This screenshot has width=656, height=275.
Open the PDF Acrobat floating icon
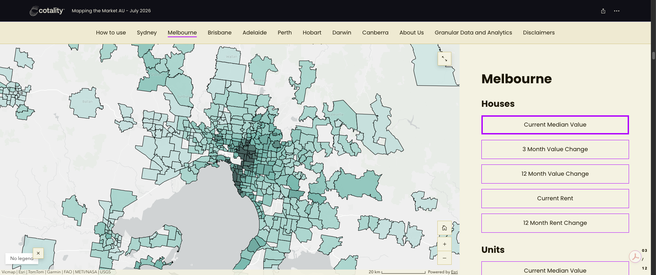click(635, 256)
